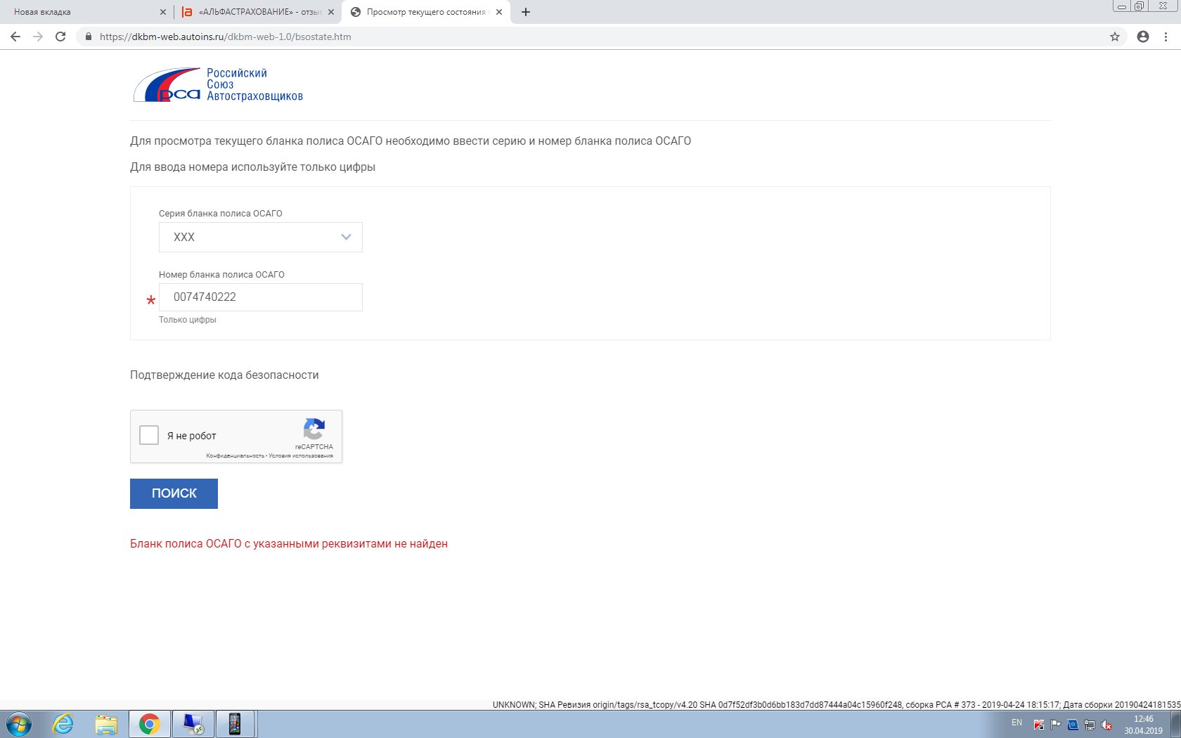Click the address bar URL

tap(225, 37)
